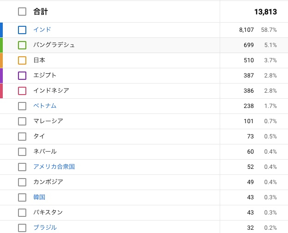Screen dimensions: 288x233
Task: Open the アメリカ合衆国 link
Action: (54, 167)
